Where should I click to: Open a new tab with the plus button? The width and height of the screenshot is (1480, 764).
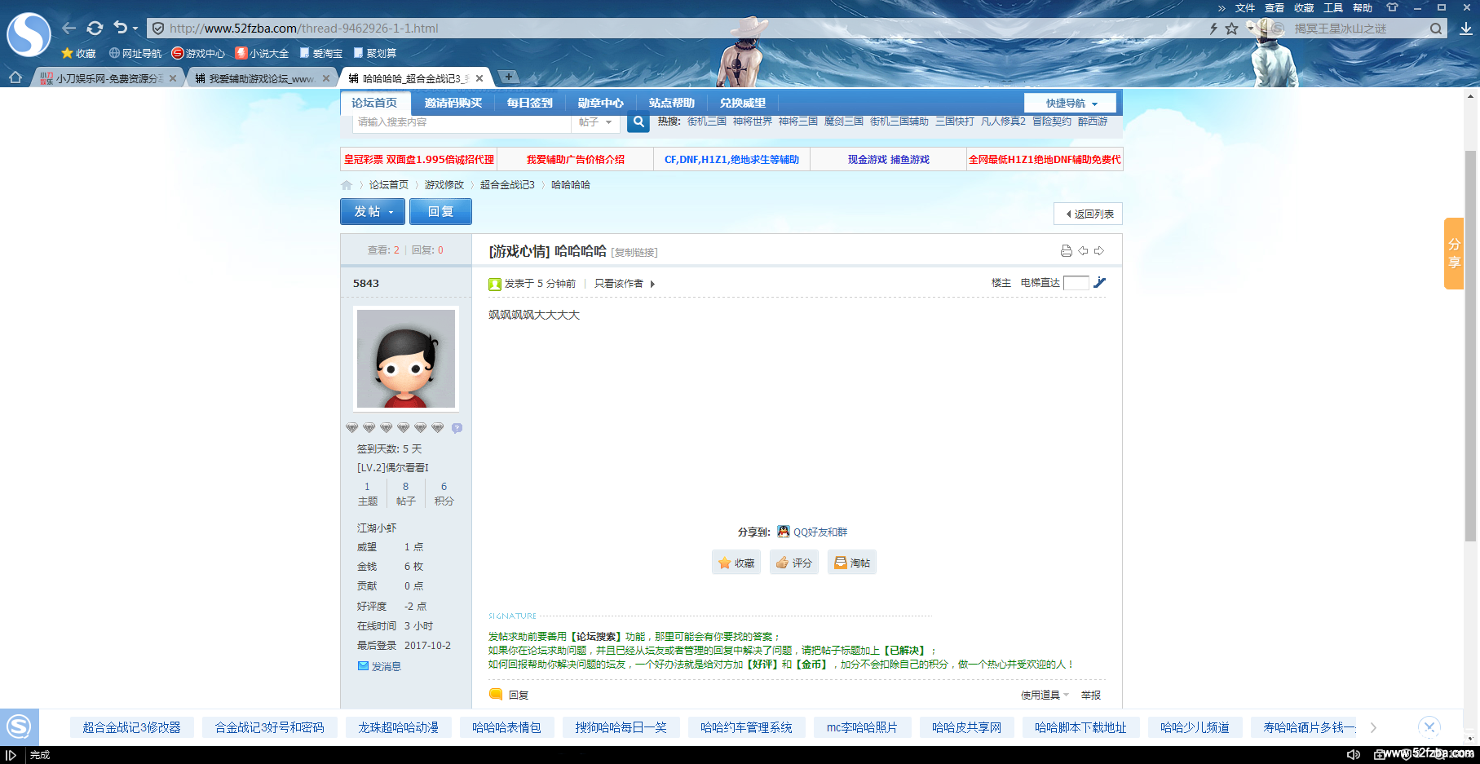(x=509, y=77)
